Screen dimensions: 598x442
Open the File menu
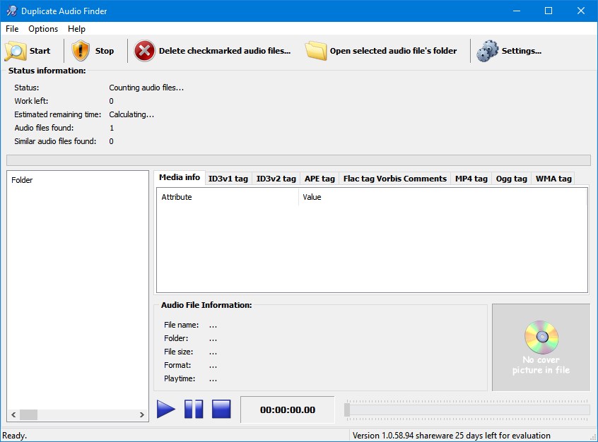tap(11, 29)
